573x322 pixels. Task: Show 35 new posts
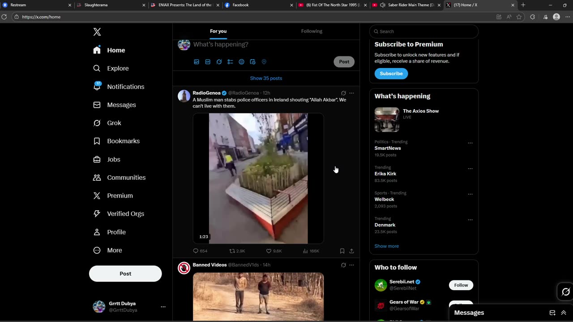pyautogui.click(x=266, y=78)
